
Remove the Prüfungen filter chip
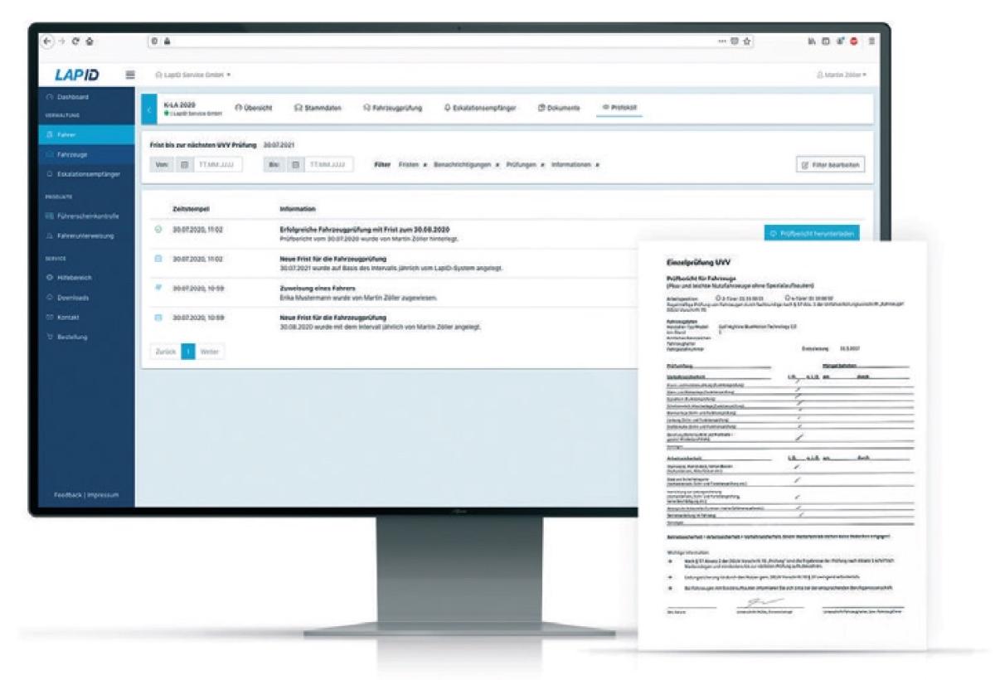pos(541,165)
